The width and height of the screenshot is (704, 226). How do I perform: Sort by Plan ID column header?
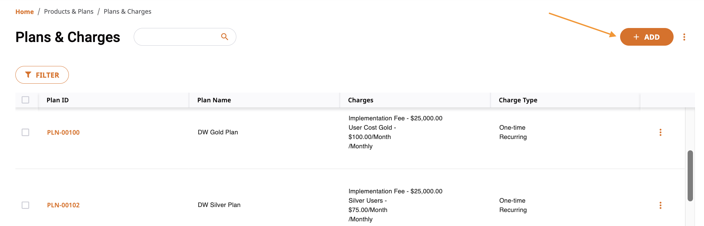(57, 100)
